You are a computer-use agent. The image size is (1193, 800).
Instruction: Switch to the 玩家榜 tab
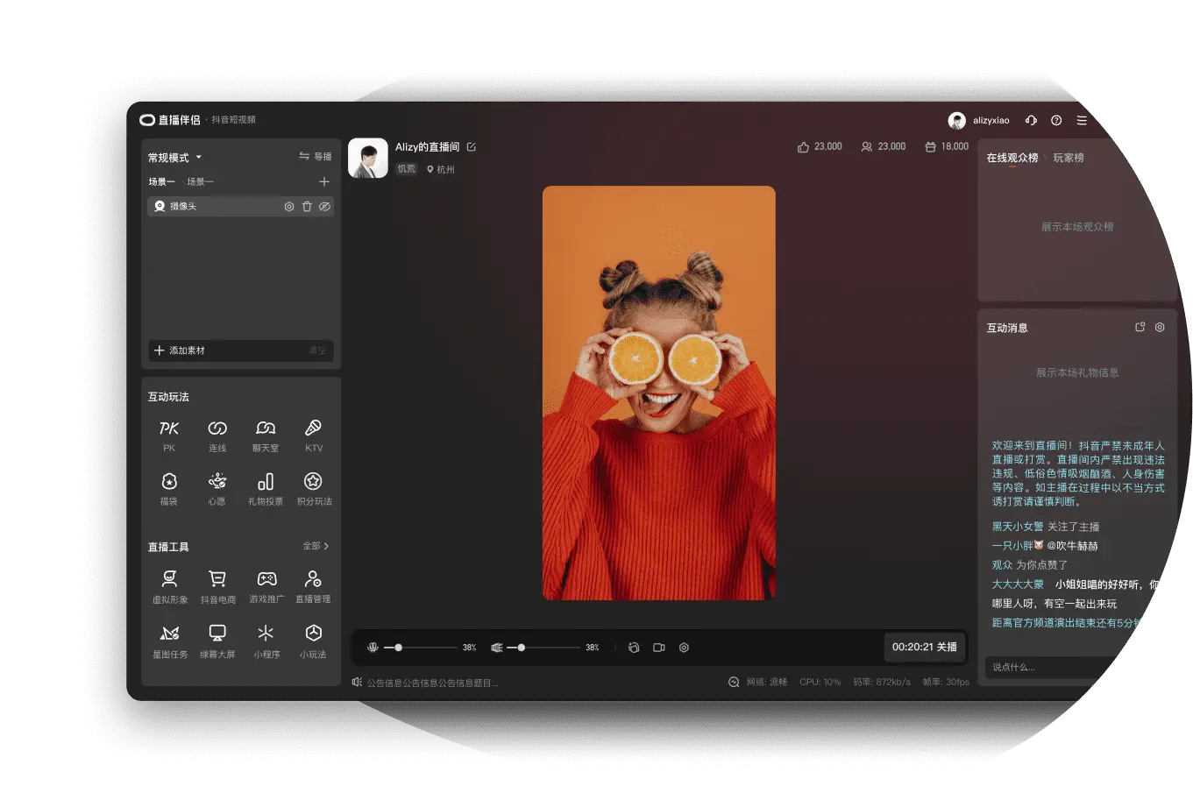[x=1069, y=158]
